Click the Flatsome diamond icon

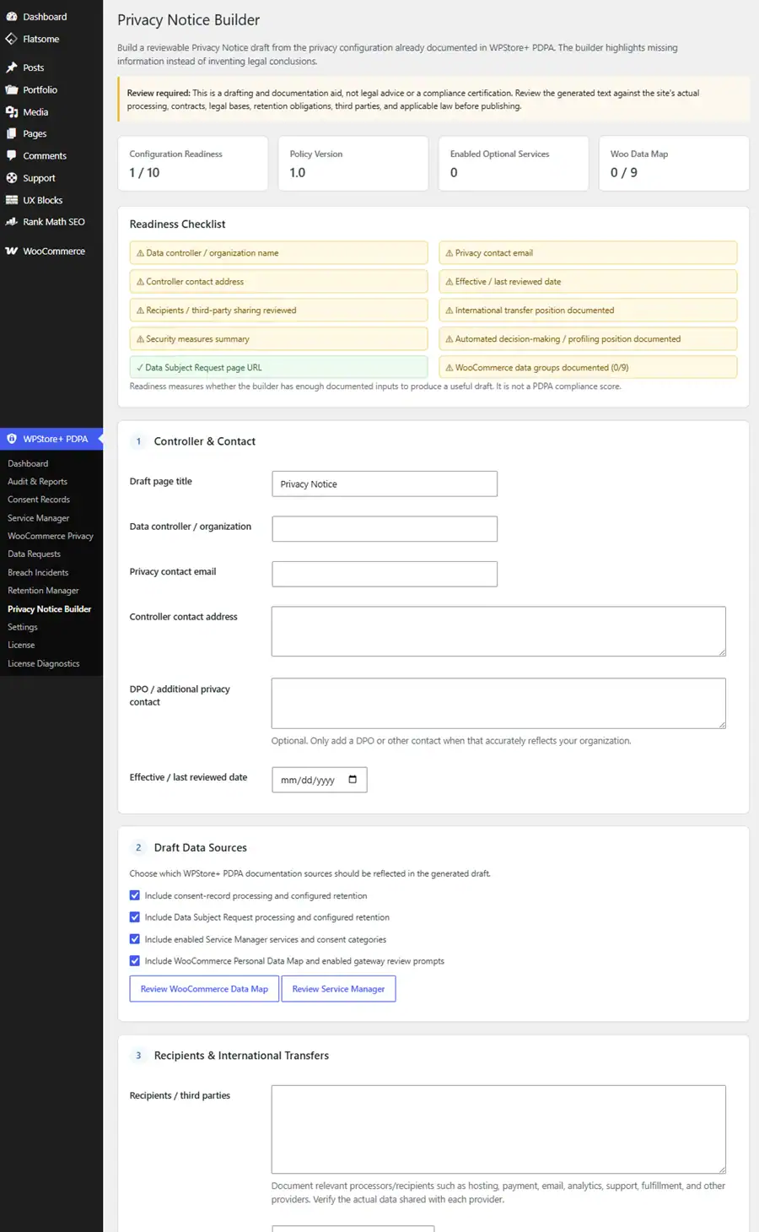point(12,39)
